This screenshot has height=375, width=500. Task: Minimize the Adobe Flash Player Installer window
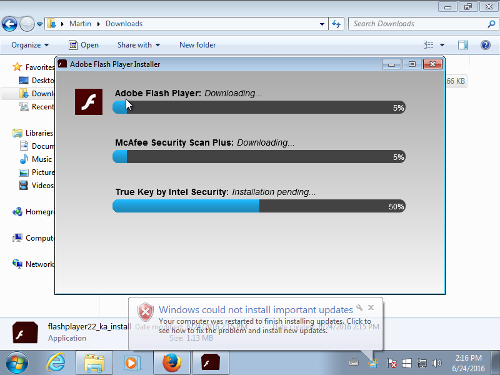tap(392, 64)
